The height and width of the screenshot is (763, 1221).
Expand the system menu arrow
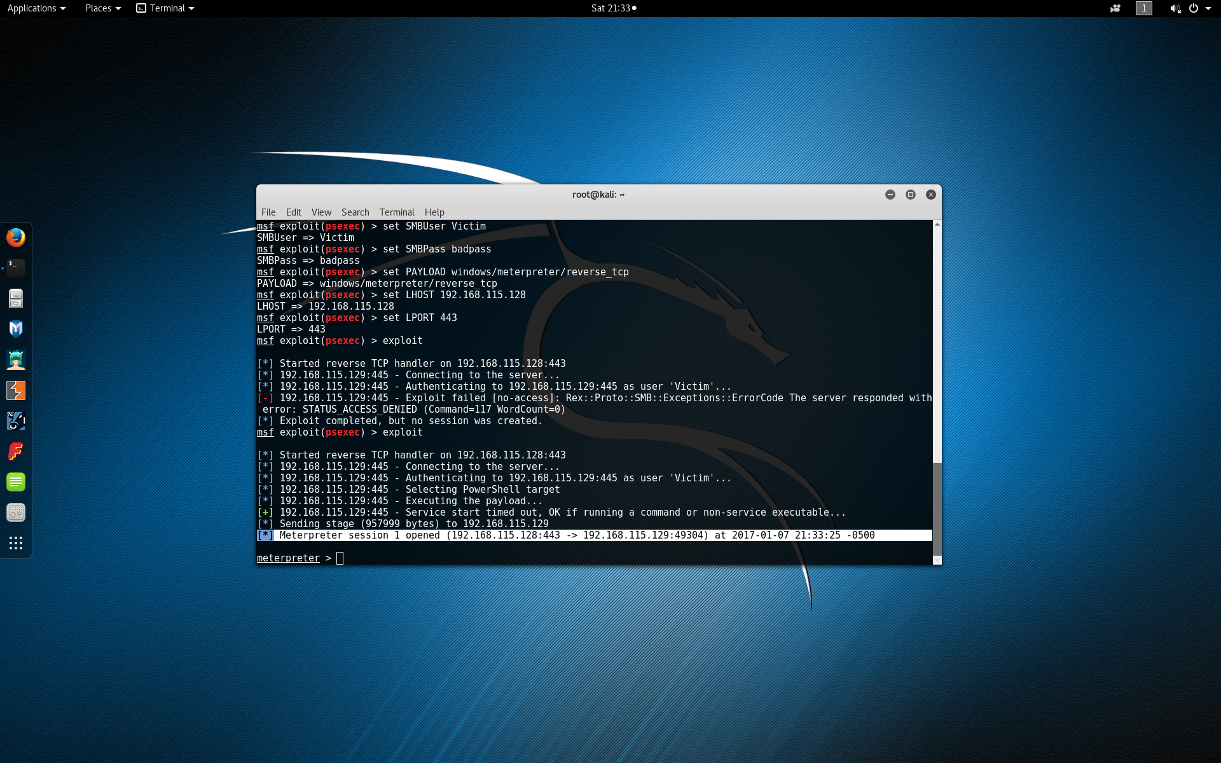tap(1208, 8)
